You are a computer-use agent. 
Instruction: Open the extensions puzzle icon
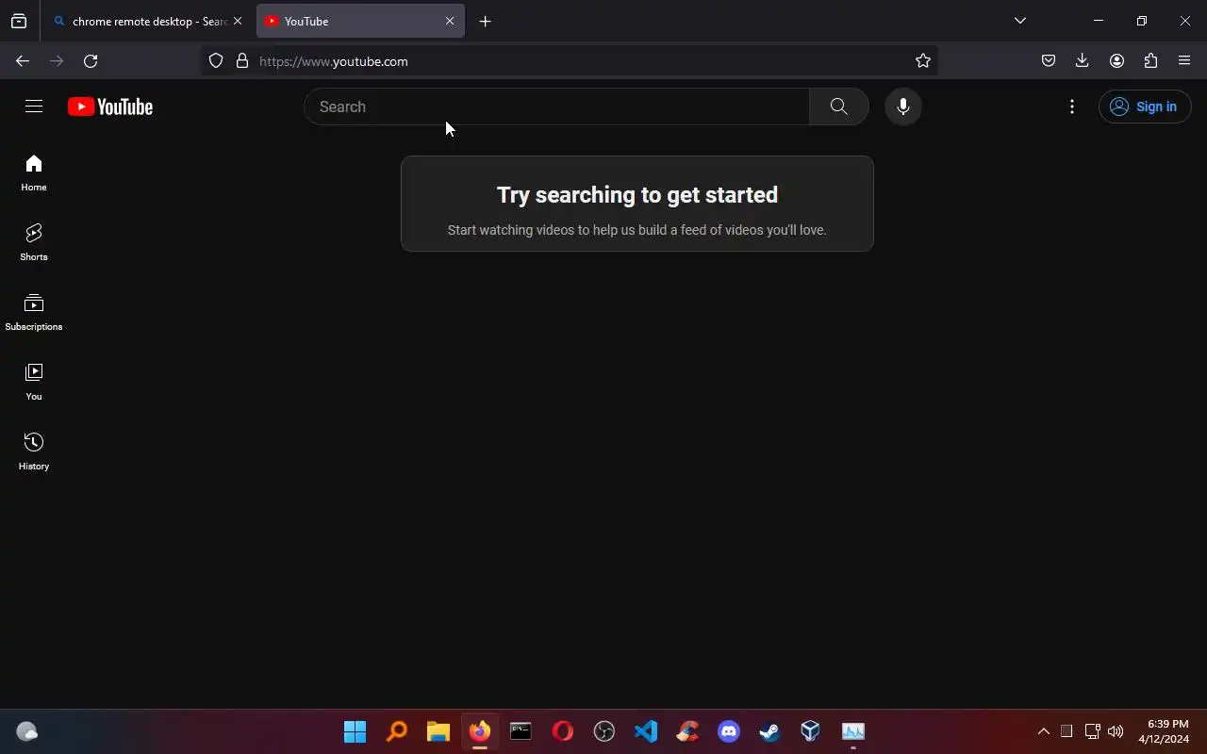(1150, 61)
